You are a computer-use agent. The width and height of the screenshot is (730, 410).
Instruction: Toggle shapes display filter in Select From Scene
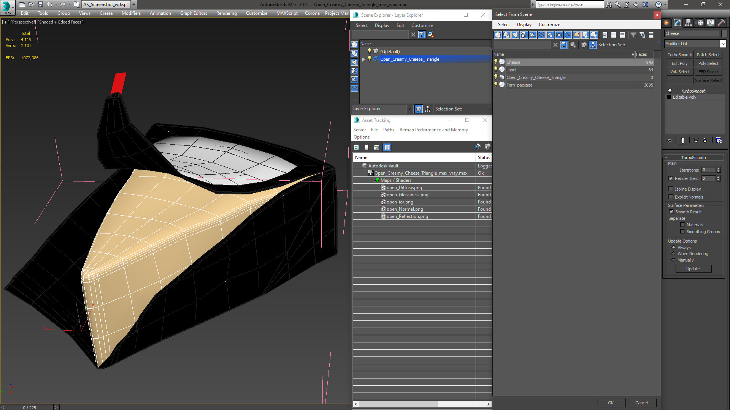(506, 35)
